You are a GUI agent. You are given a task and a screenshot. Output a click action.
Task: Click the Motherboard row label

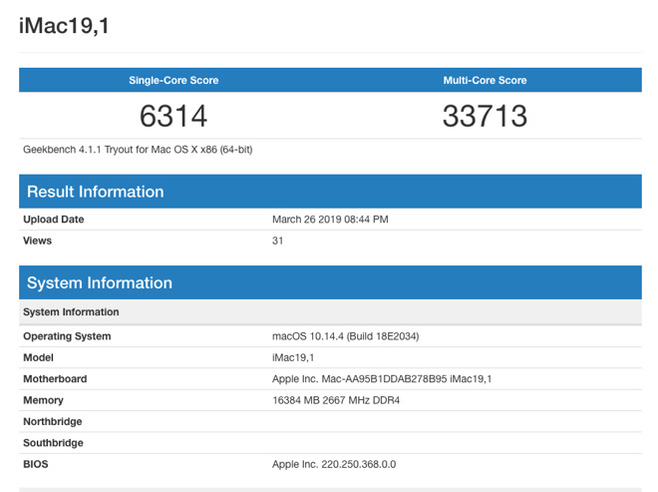click(x=55, y=379)
